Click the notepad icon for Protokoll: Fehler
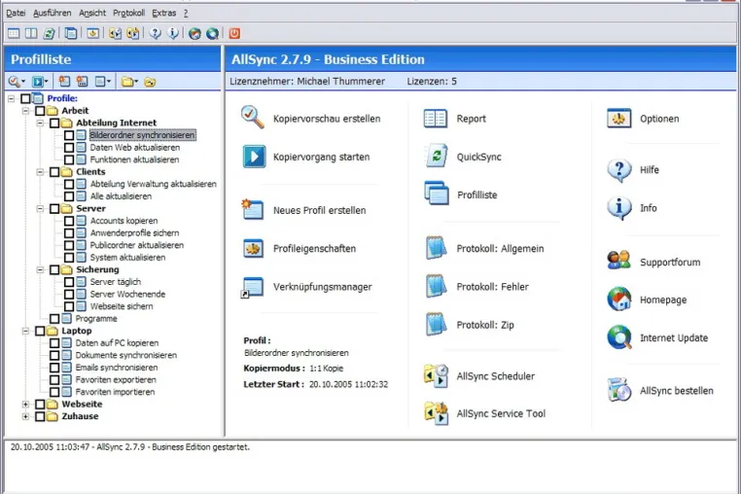This screenshot has width=741, height=494. click(x=436, y=286)
